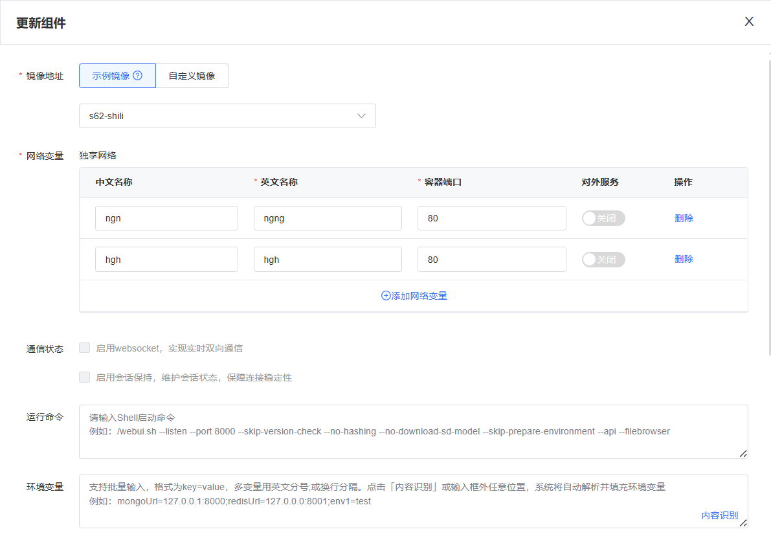Click the 中文名称 field containing ngn
The image size is (771, 538).
coord(166,218)
